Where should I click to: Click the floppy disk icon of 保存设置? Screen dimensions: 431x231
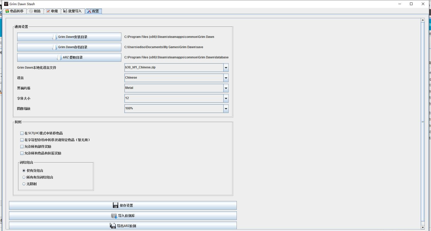(115, 205)
